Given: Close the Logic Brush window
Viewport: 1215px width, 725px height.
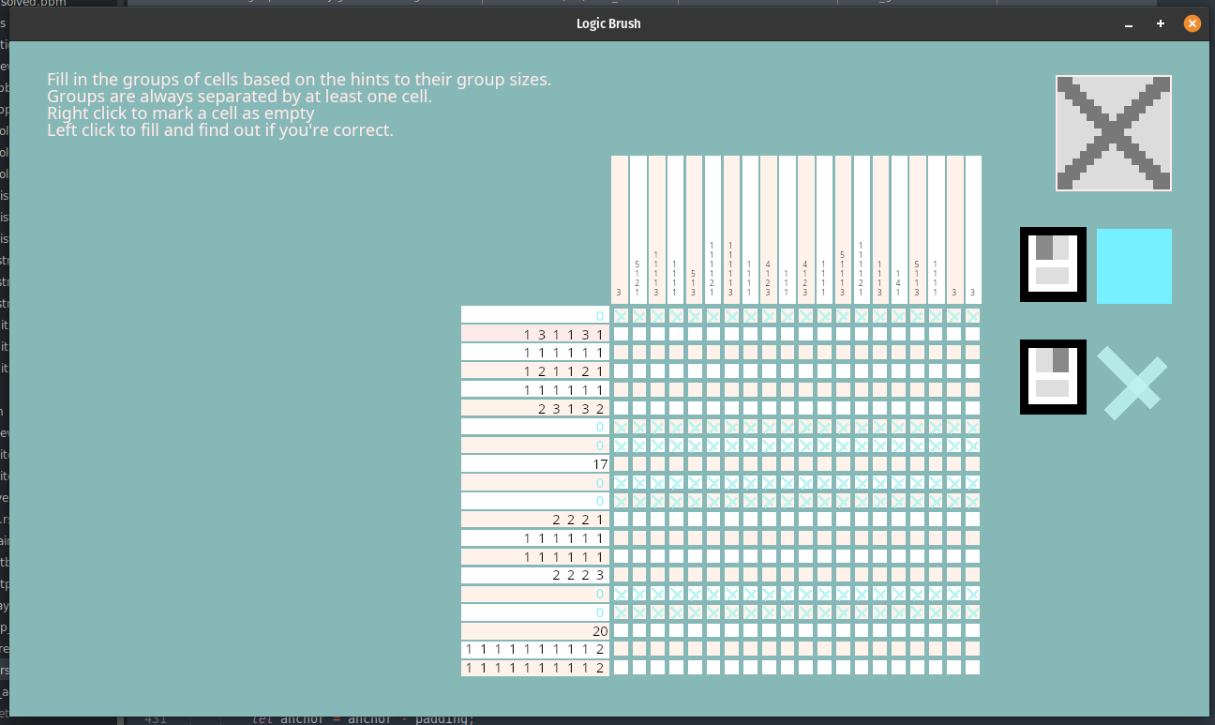Looking at the screenshot, I should coord(1192,23).
